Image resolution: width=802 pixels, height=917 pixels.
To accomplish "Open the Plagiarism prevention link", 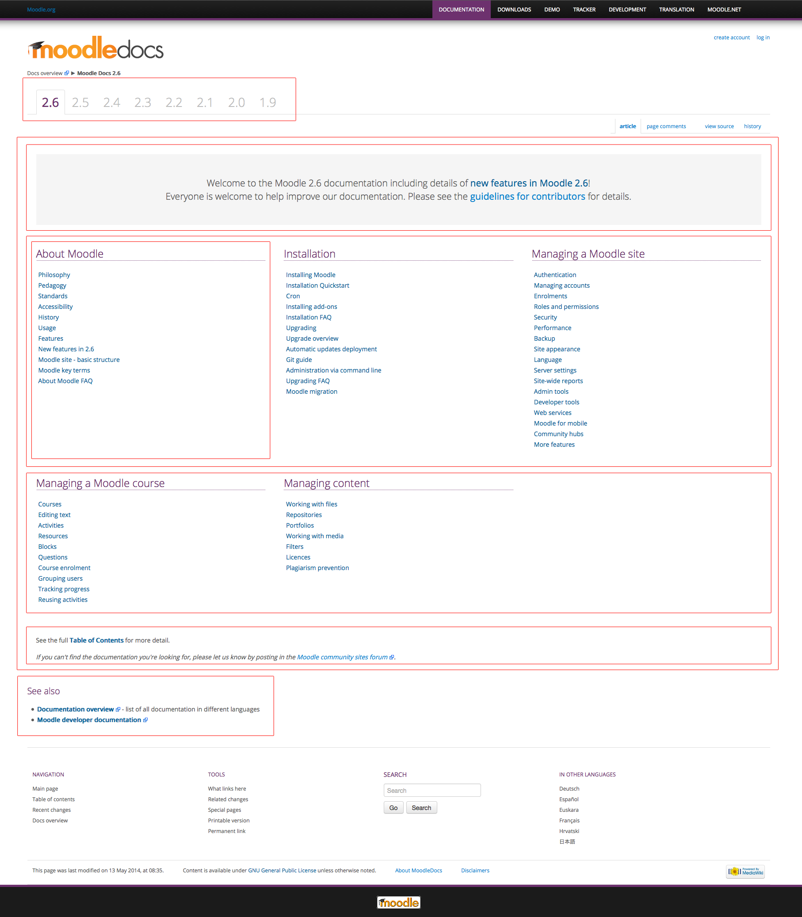I will (317, 567).
